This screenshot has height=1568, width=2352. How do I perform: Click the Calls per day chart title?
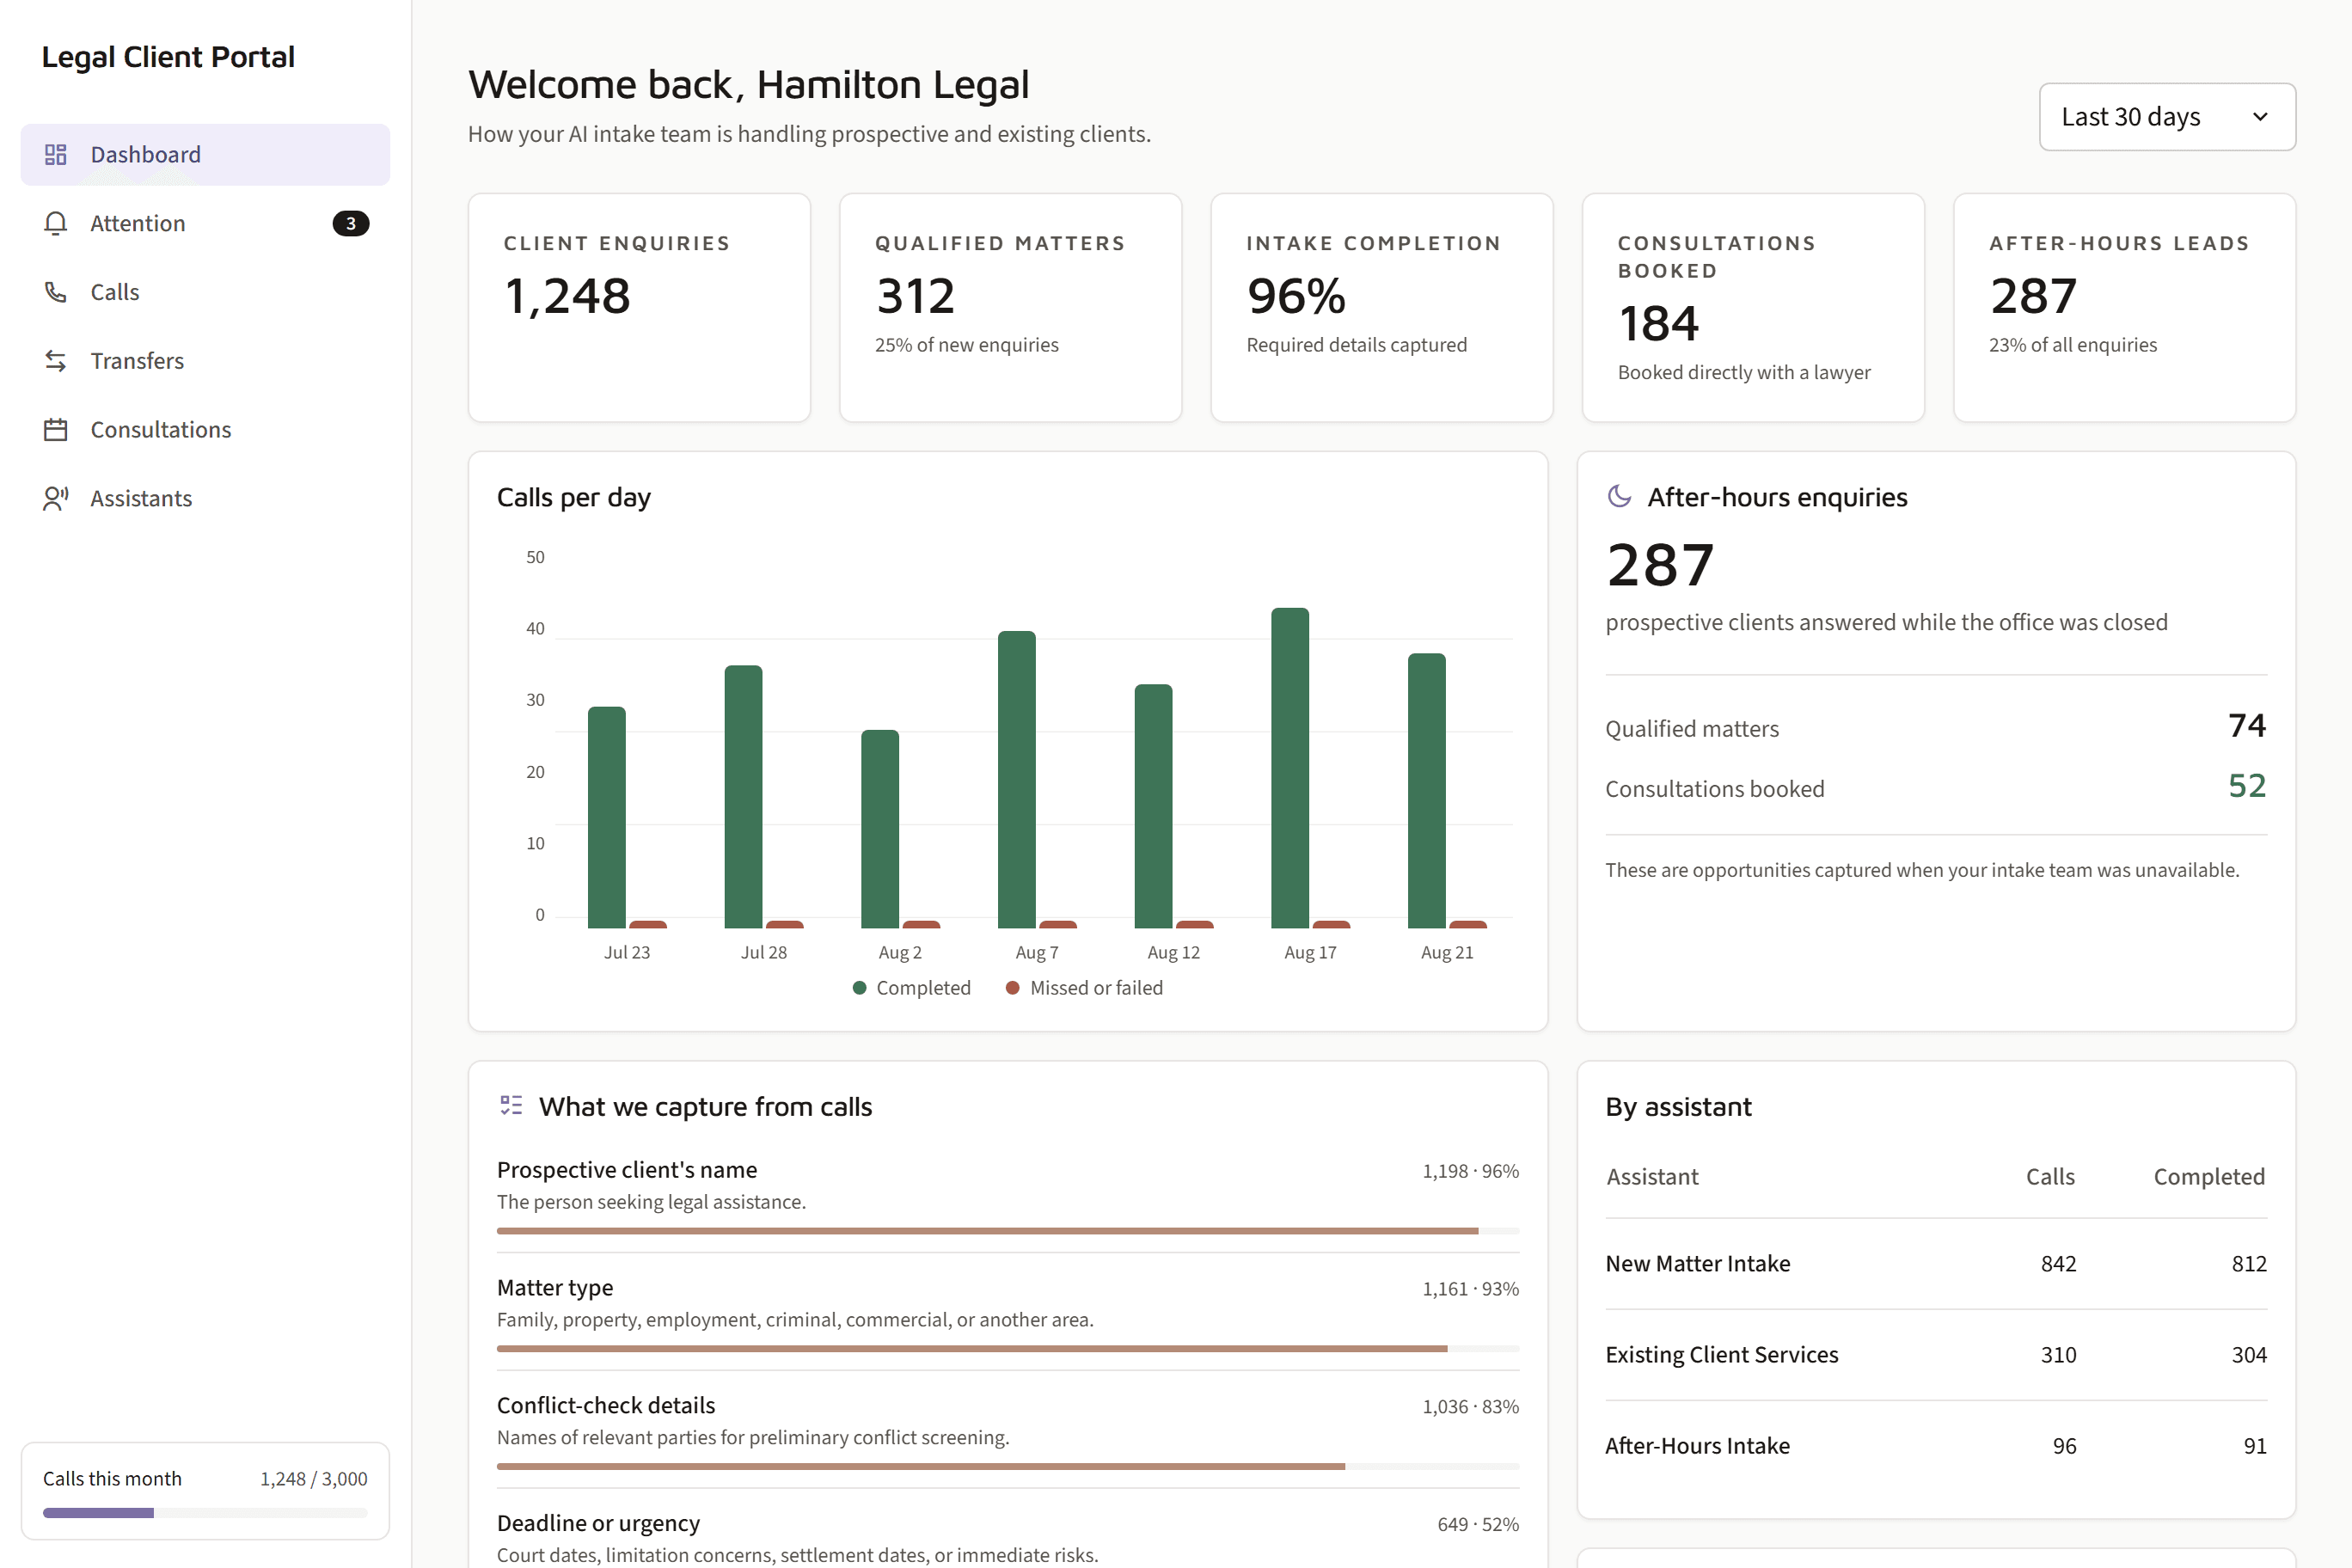tap(574, 497)
